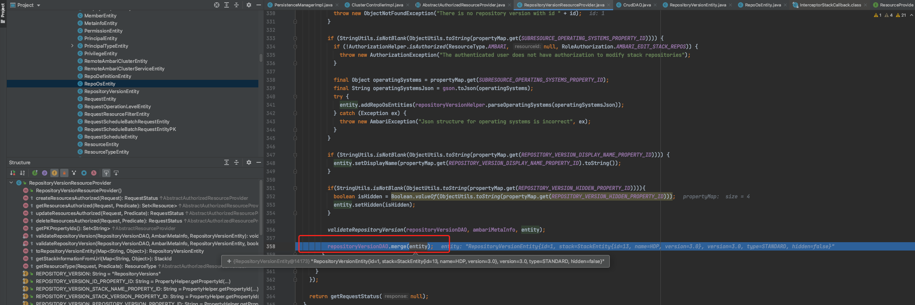The image size is (915, 305).
Task: Open Project panel settings gear
Action: pyautogui.click(x=249, y=5)
